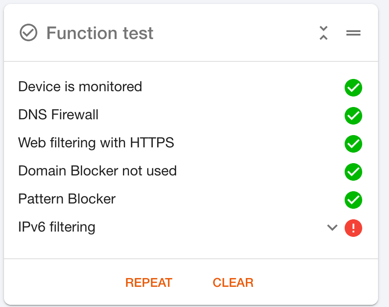Expand the IPv6 filtering details chevron
Image resolution: width=389 pixels, height=307 pixels.
pos(332,228)
